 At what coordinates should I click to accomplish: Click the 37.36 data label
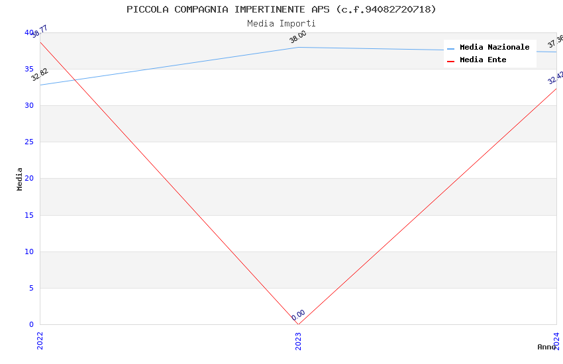[x=555, y=42]
